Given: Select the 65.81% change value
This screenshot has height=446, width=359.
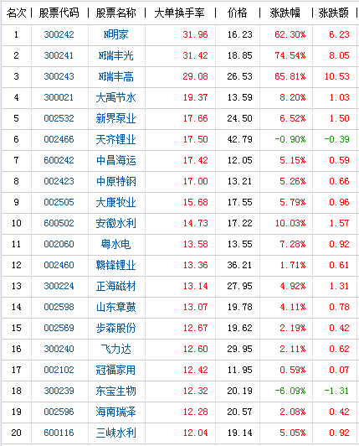Looking at the screenshot, I should click(x=290, y=76).
